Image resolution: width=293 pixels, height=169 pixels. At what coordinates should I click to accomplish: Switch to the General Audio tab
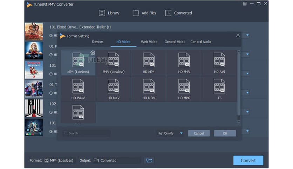(201, 42)
